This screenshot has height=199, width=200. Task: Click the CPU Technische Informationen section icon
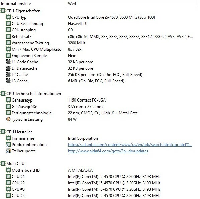coord(3,93)
